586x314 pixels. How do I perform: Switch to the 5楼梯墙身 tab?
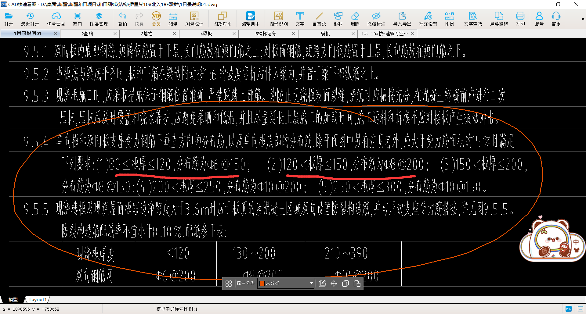[x=266, y=34]
